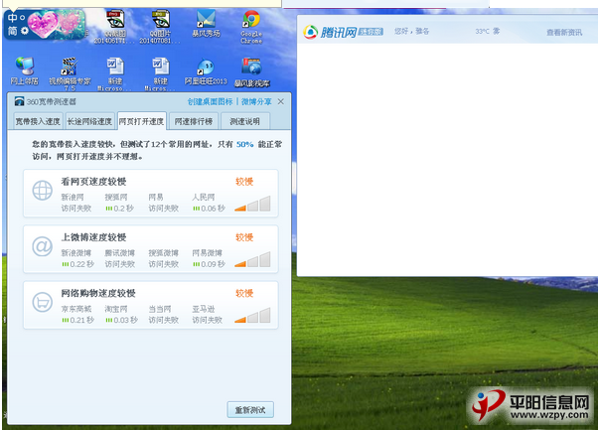Viewport: 599px width, 430px height.
Task: Click the 人民网 0.06秒 result
Action: 209,203
